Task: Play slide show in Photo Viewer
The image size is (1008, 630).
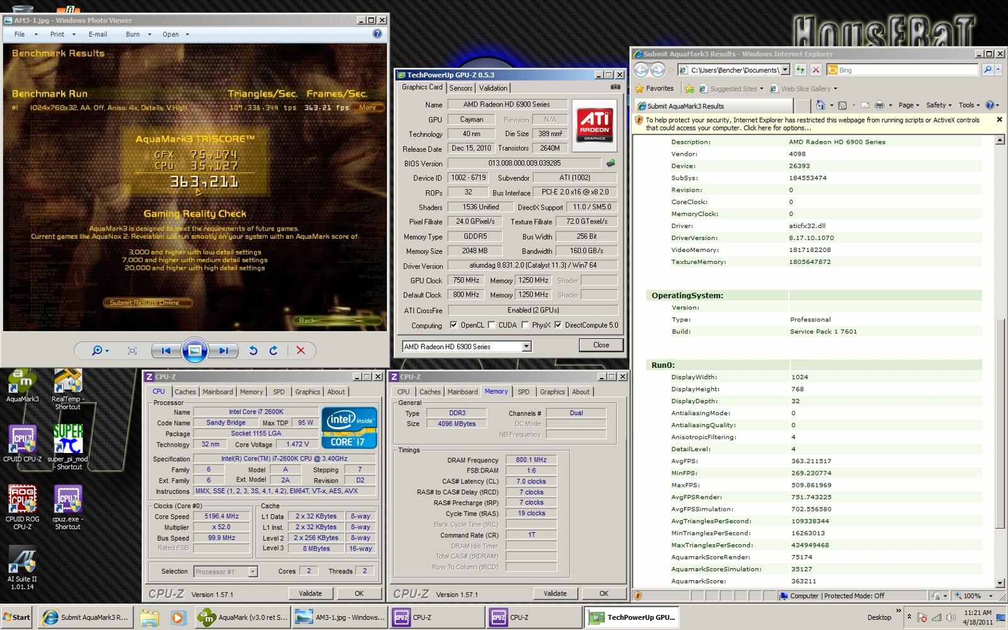Action: click(x=195, y=351)
